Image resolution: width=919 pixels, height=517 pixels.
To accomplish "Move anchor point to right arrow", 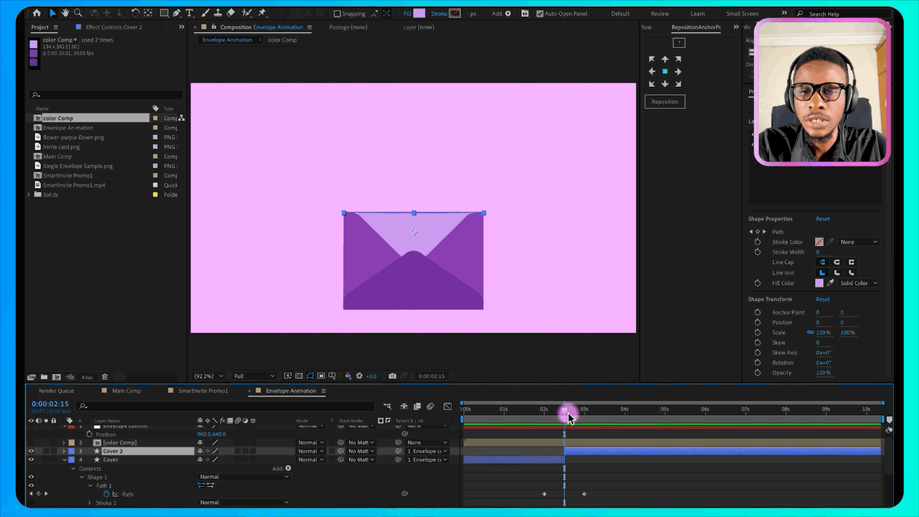I will click(x=678, y=71).
